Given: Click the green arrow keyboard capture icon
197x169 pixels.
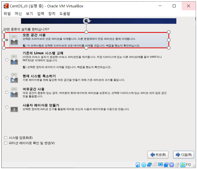Looking at the screenshot, I should 183,165.
